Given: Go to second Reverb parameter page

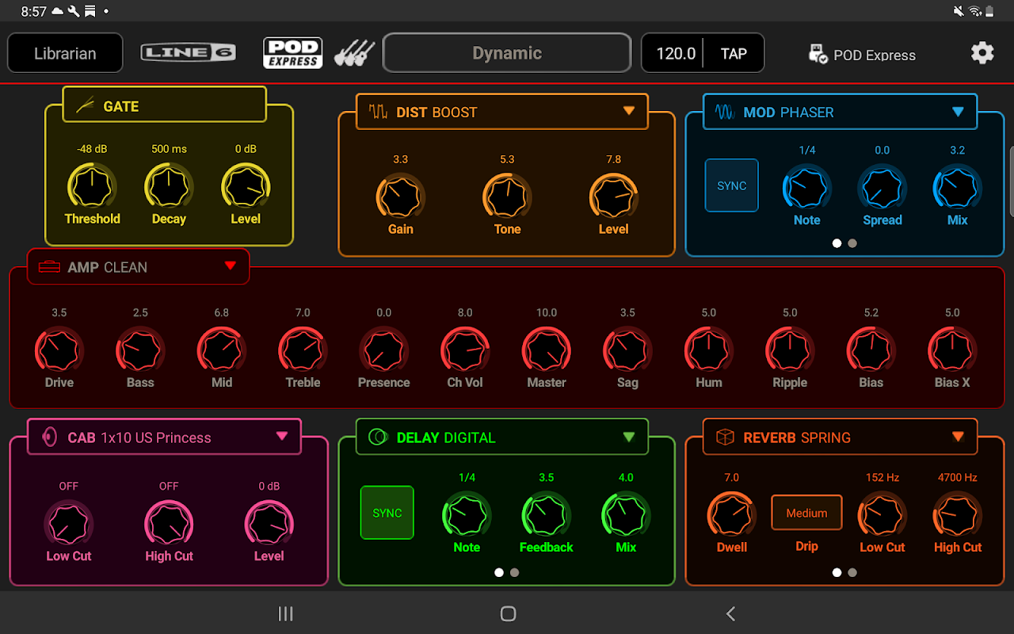Looking at the screenshot, I should 852,571.
